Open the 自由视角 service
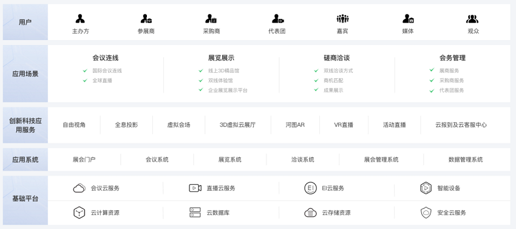The image size is (516, 229). pos(74,125)
